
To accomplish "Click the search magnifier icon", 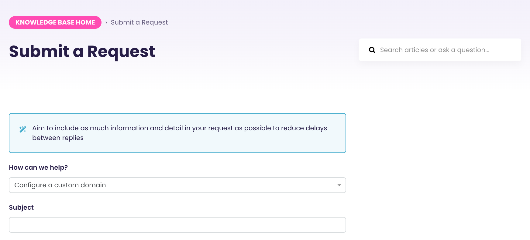I will coord(372,50).
